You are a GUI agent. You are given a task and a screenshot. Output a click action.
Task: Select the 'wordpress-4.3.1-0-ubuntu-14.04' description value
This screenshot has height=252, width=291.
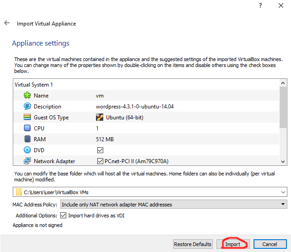(x=135, y=107)
